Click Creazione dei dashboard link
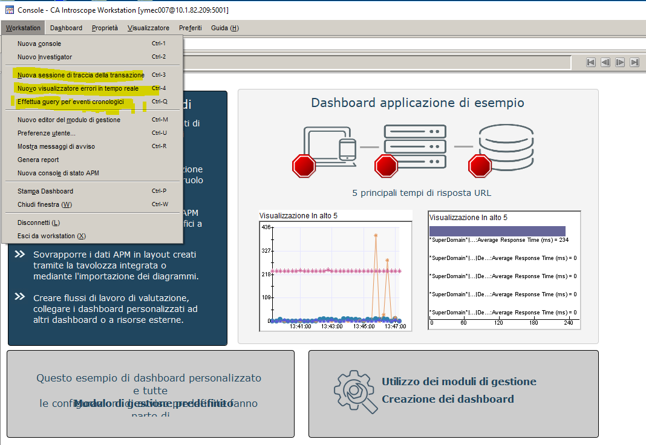This screenshot has width=646, height=445. pyautogui.click(x=448, y=399)
